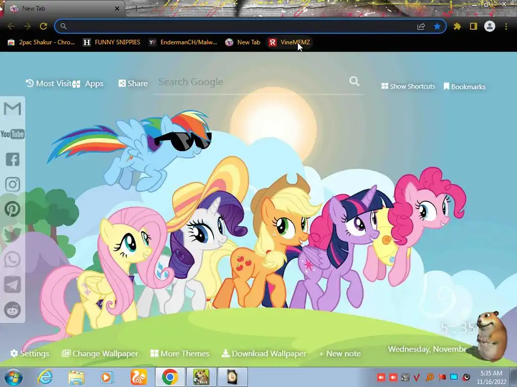Click the 5:35 clock on the page
This screenshot has height=387, width=517.
click(458, 328)
